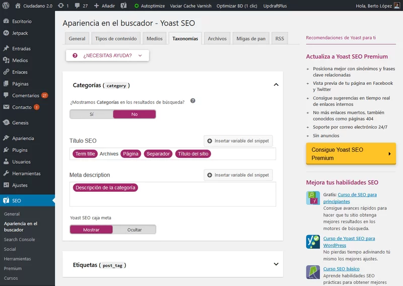403x286 pixels.
Task: Click the Herramientas wrench icon in main menu
Action: (6, 173)
